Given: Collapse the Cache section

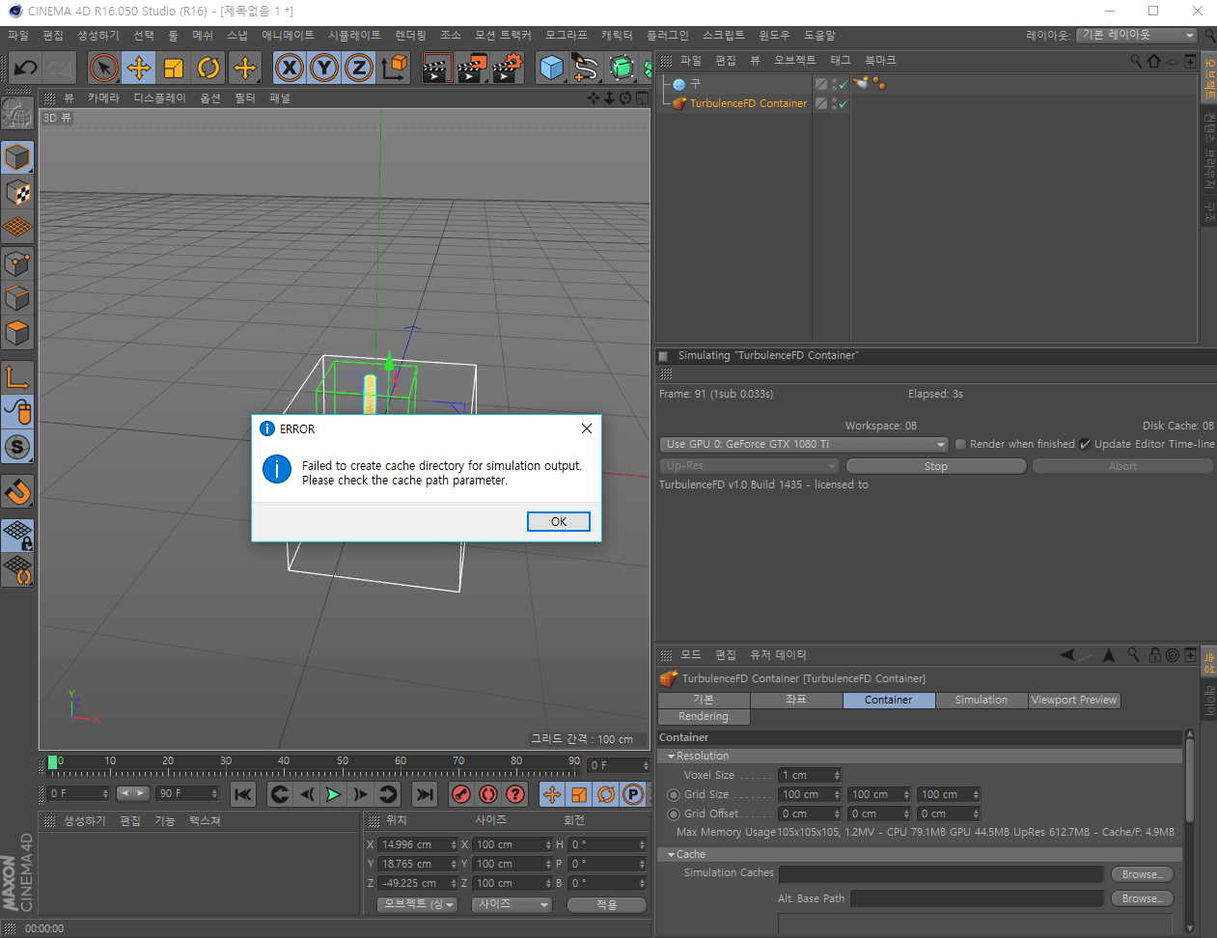Looking at the screenshot, I should click(x=671, y=855).
